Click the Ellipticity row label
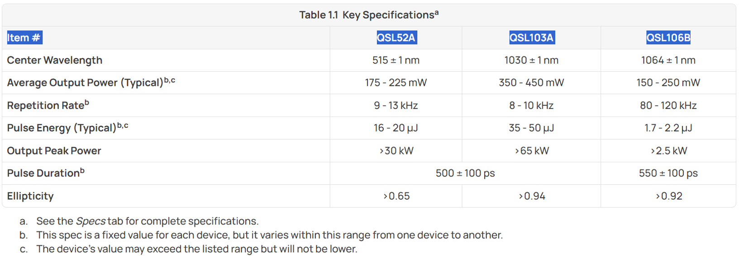This screenshot has width=739, height=256. [x=30, y=196]
